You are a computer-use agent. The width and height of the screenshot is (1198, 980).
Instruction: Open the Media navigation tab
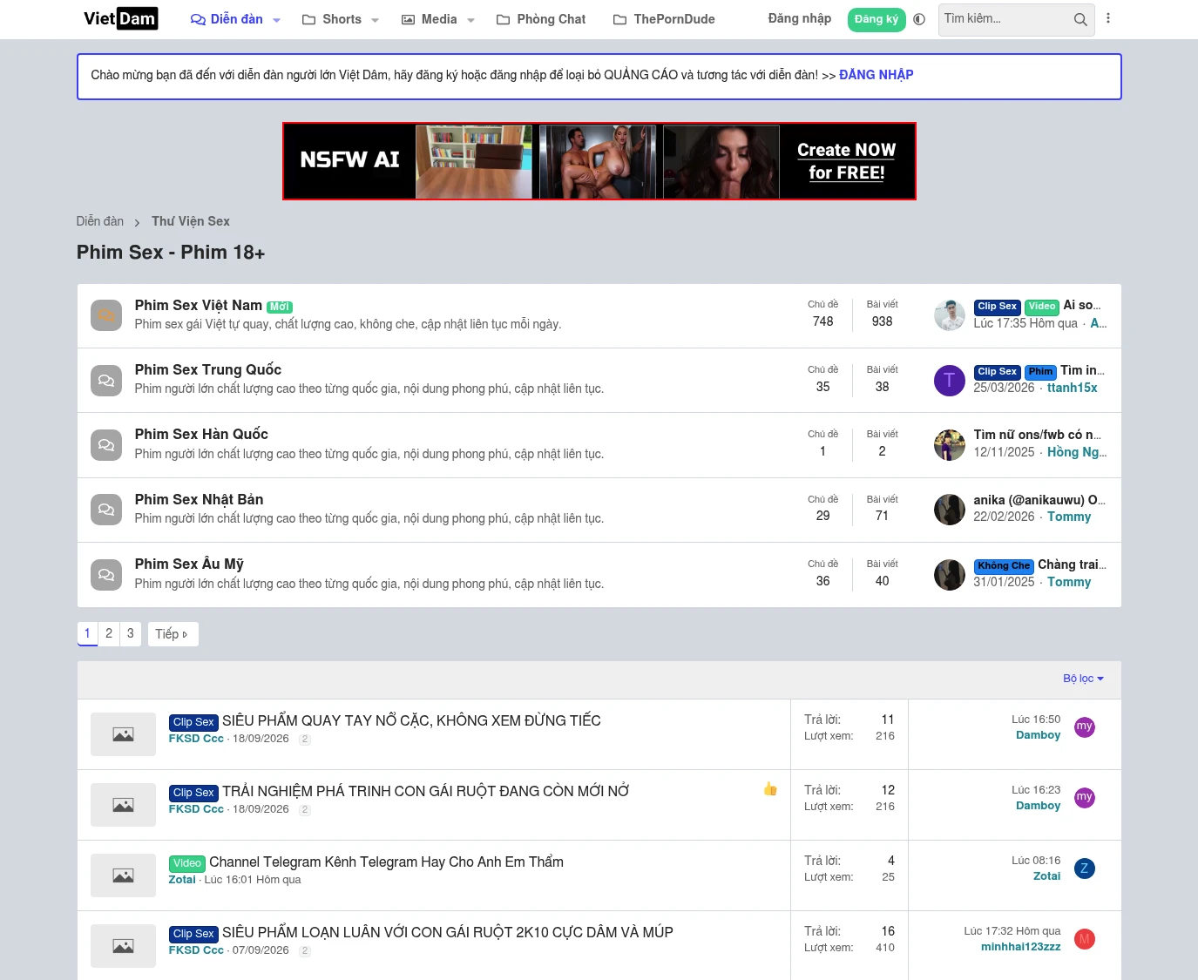coord(429,19)
